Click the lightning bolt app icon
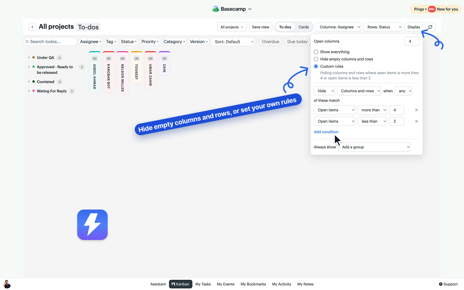This screenshot has width=464, height=290. (x=92, y=225)
